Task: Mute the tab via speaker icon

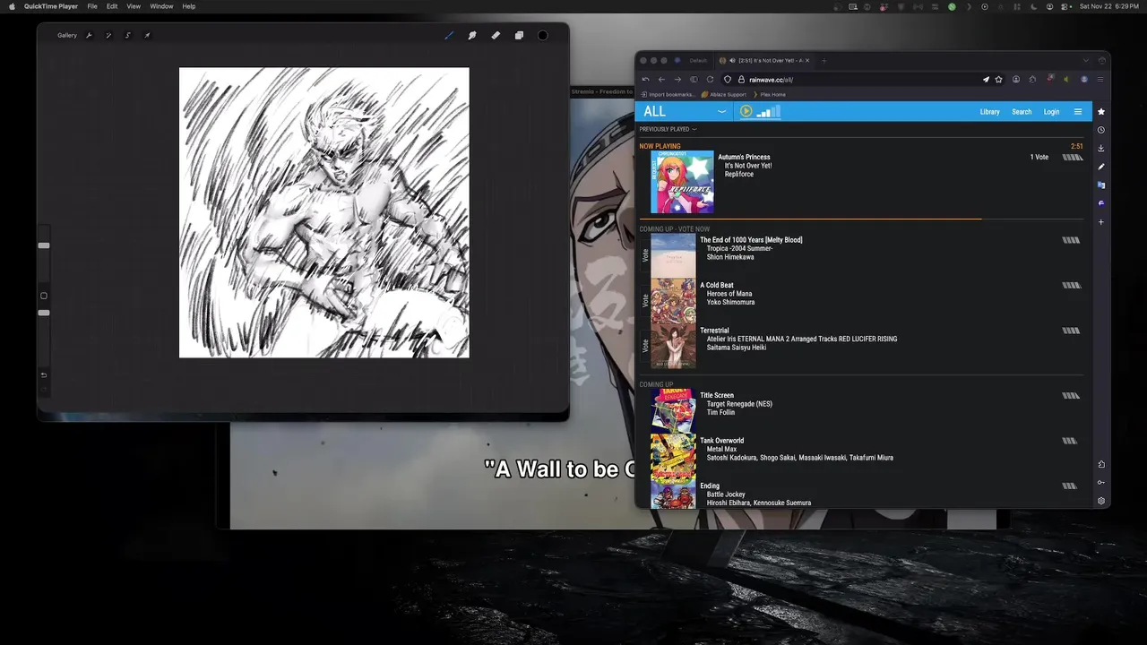Action: tap(733, 61)
